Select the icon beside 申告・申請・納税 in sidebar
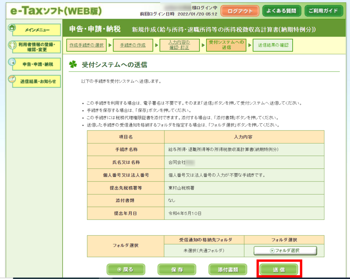This screenshot has width=350, height=279. pos(12,62)
